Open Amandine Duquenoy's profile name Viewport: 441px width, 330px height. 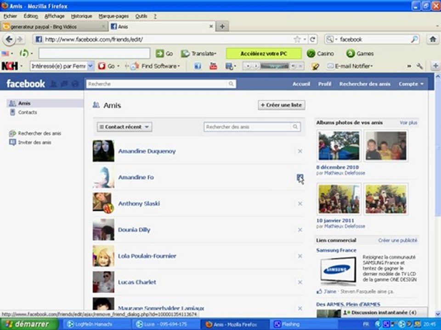147,151
